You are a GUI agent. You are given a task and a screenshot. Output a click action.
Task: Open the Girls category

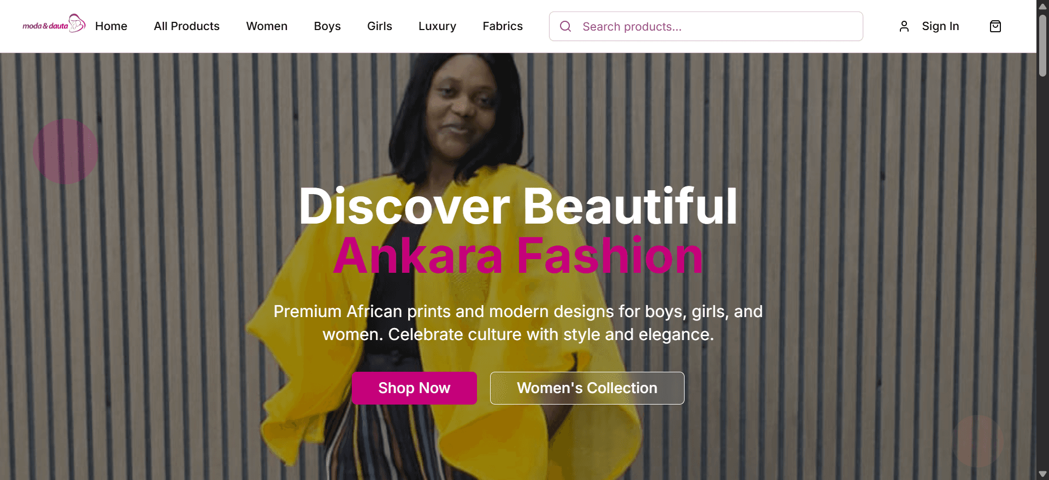coord(380,26)
